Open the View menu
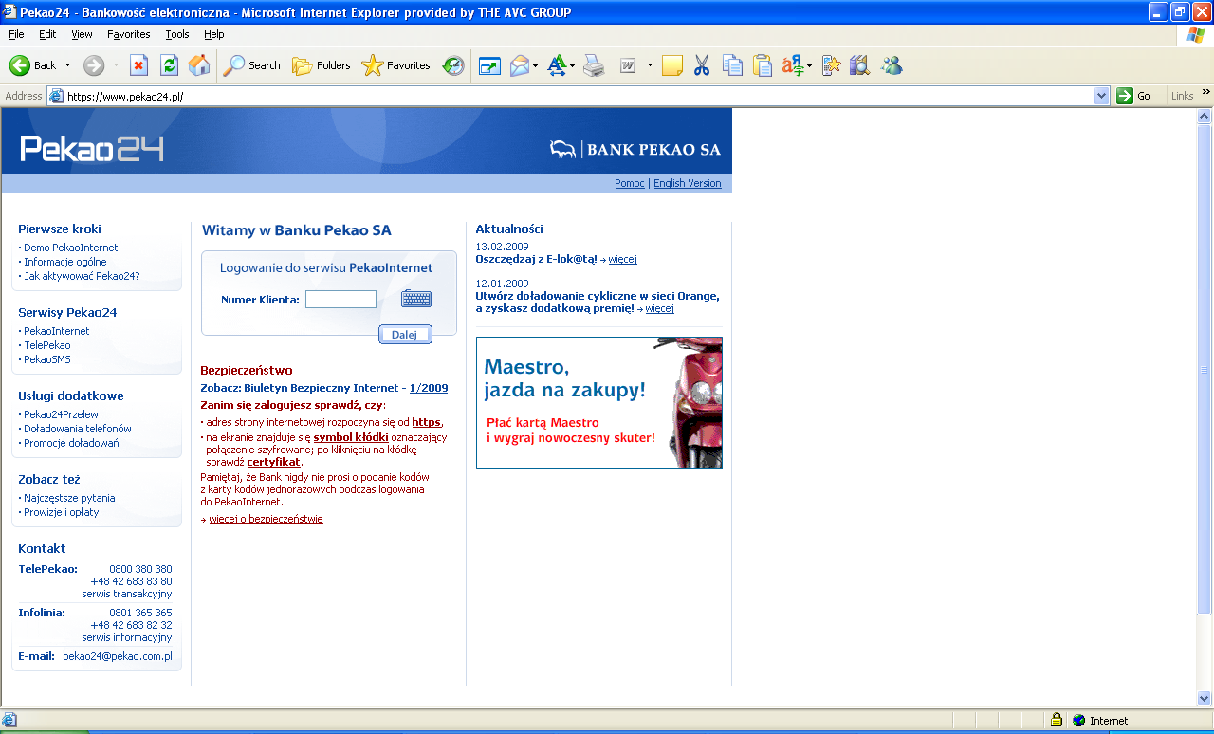The image size is (1214, 734). (x=82, y=34)
